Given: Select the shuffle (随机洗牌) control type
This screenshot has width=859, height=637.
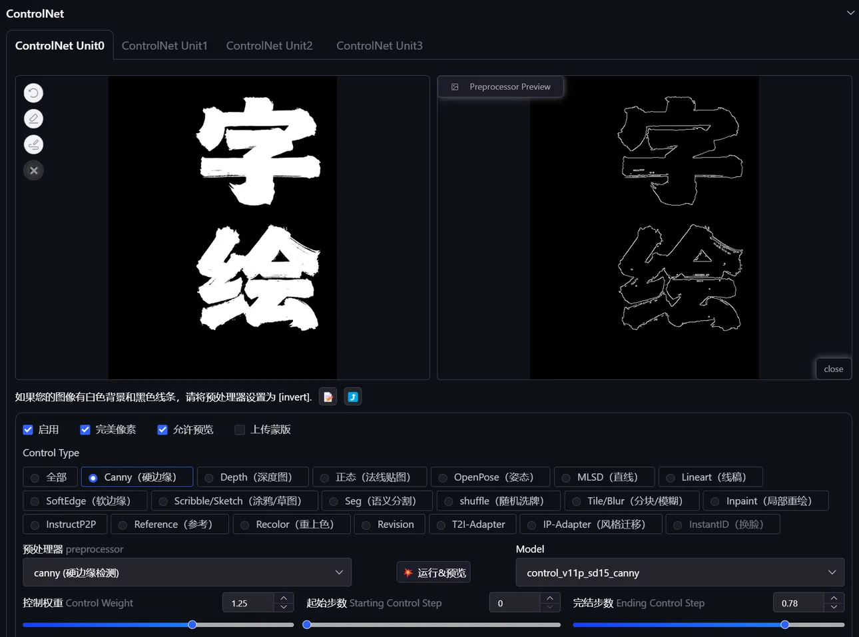Looking at the screenshot, I should pos(498,501).
